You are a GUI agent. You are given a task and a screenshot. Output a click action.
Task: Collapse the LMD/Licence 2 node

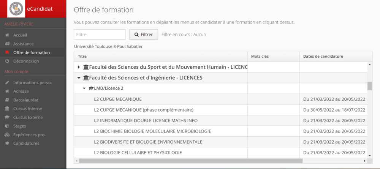84,88
